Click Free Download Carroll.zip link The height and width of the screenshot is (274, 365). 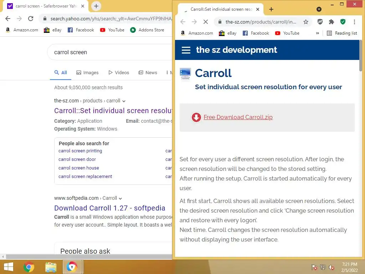tap(238, 117)
